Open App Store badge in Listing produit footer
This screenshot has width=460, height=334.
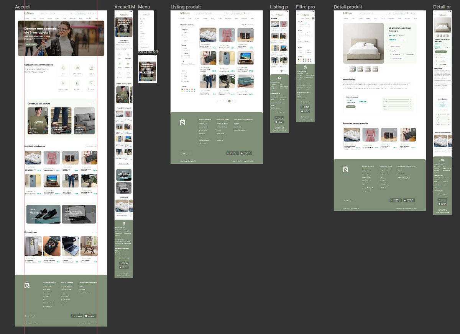[246, 153]
